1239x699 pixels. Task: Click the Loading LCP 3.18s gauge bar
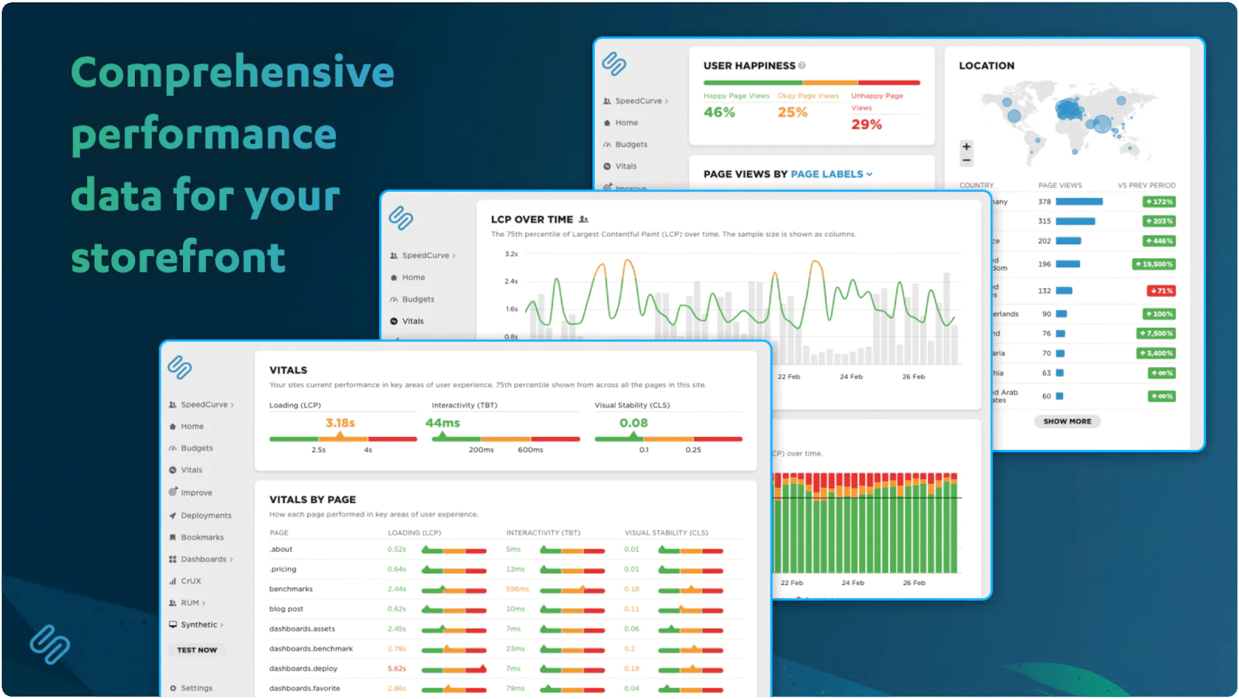pos(343,438)
